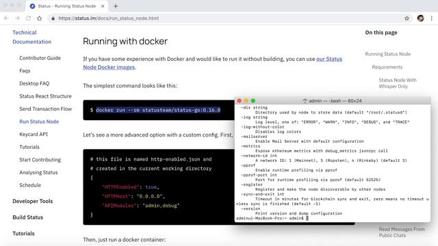Jump to Status Node With Whisper Only
438x246 pixels.
click(398, 83)
